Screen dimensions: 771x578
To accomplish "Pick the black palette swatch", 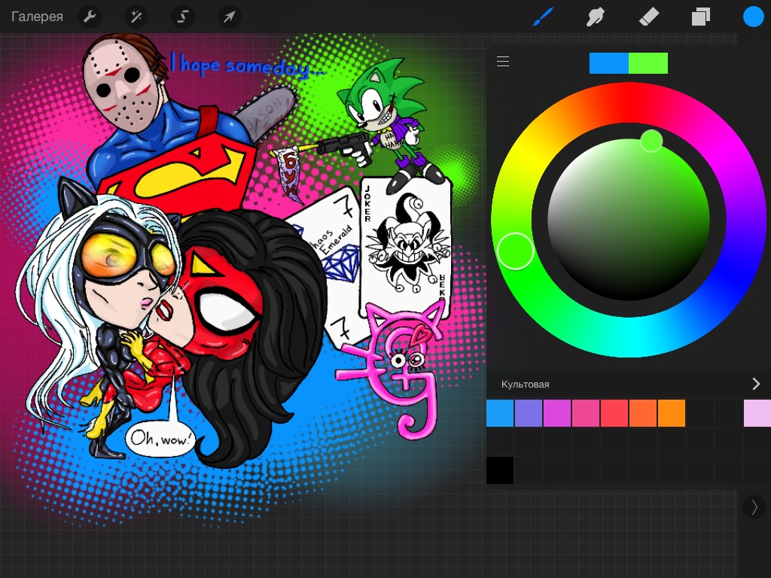I will tap(500, 470).
